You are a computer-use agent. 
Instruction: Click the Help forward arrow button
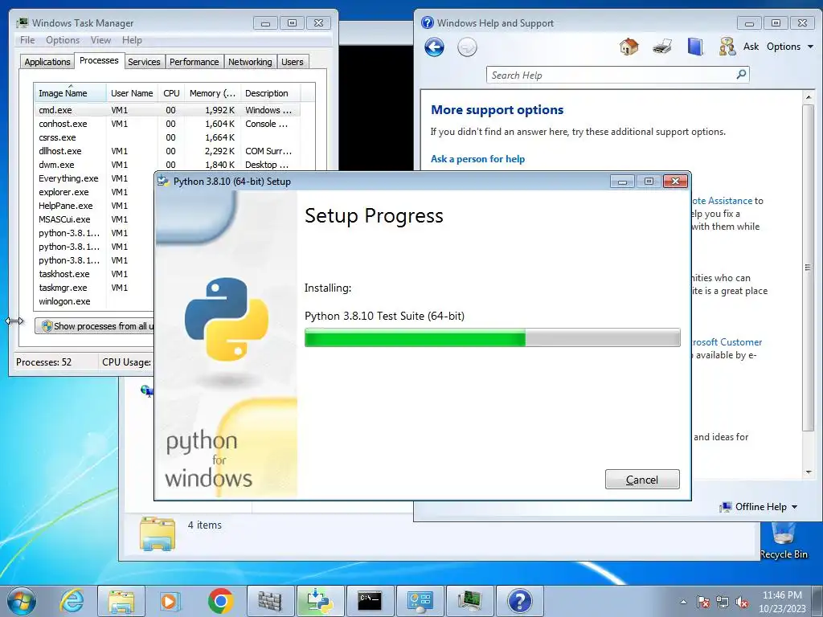(467, 47)
